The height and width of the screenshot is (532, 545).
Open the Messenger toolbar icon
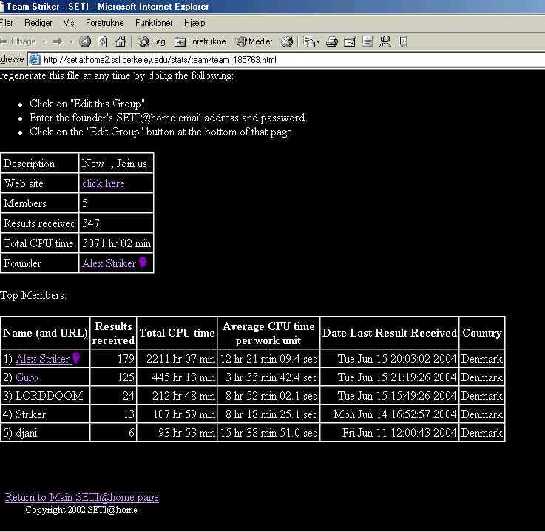pyautogui.click(x=385, y=41)
